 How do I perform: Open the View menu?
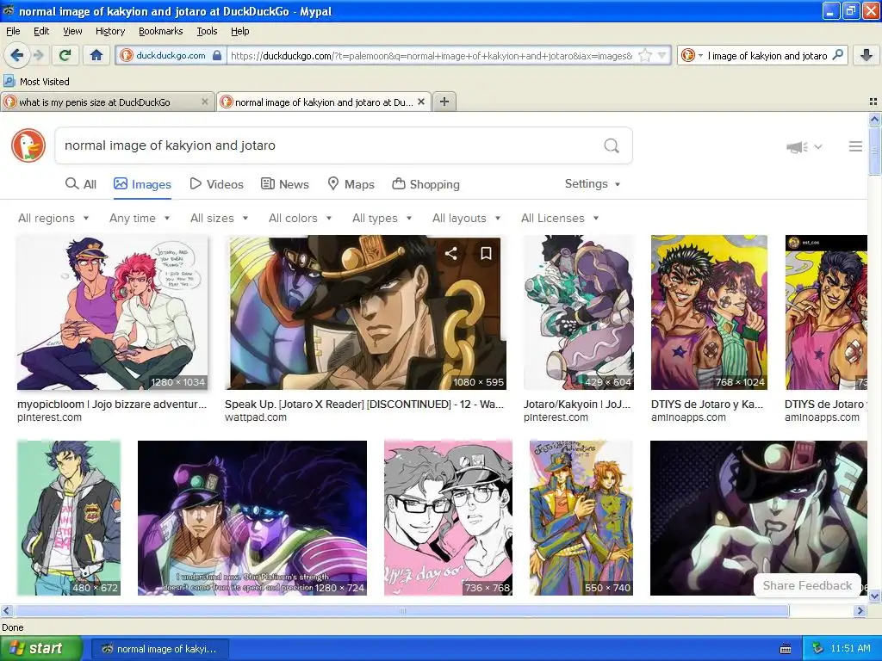click(72, 31)
